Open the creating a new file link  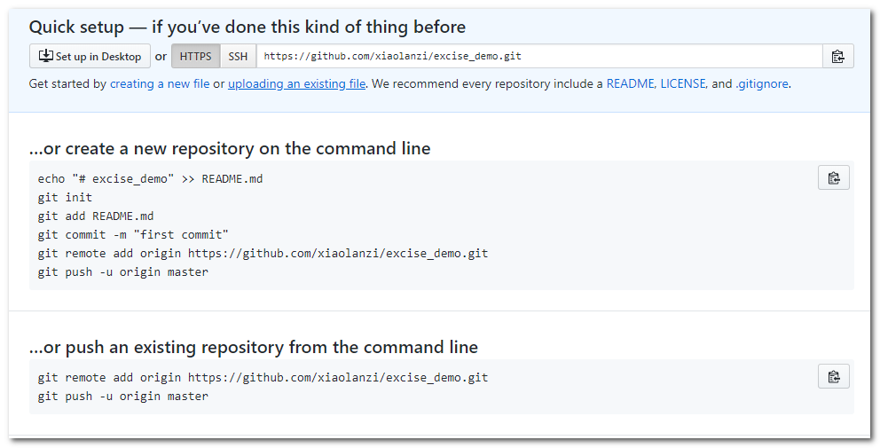160,83
